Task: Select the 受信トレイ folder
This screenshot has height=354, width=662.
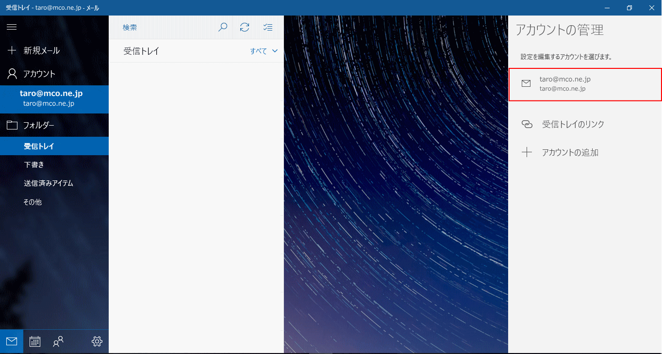Action: (x=39, y=146)
